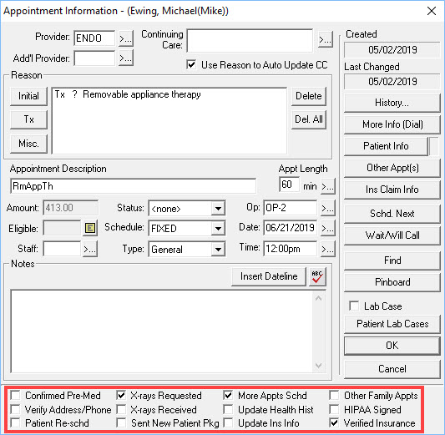Click the Initial reason button

tap(28, 96)
